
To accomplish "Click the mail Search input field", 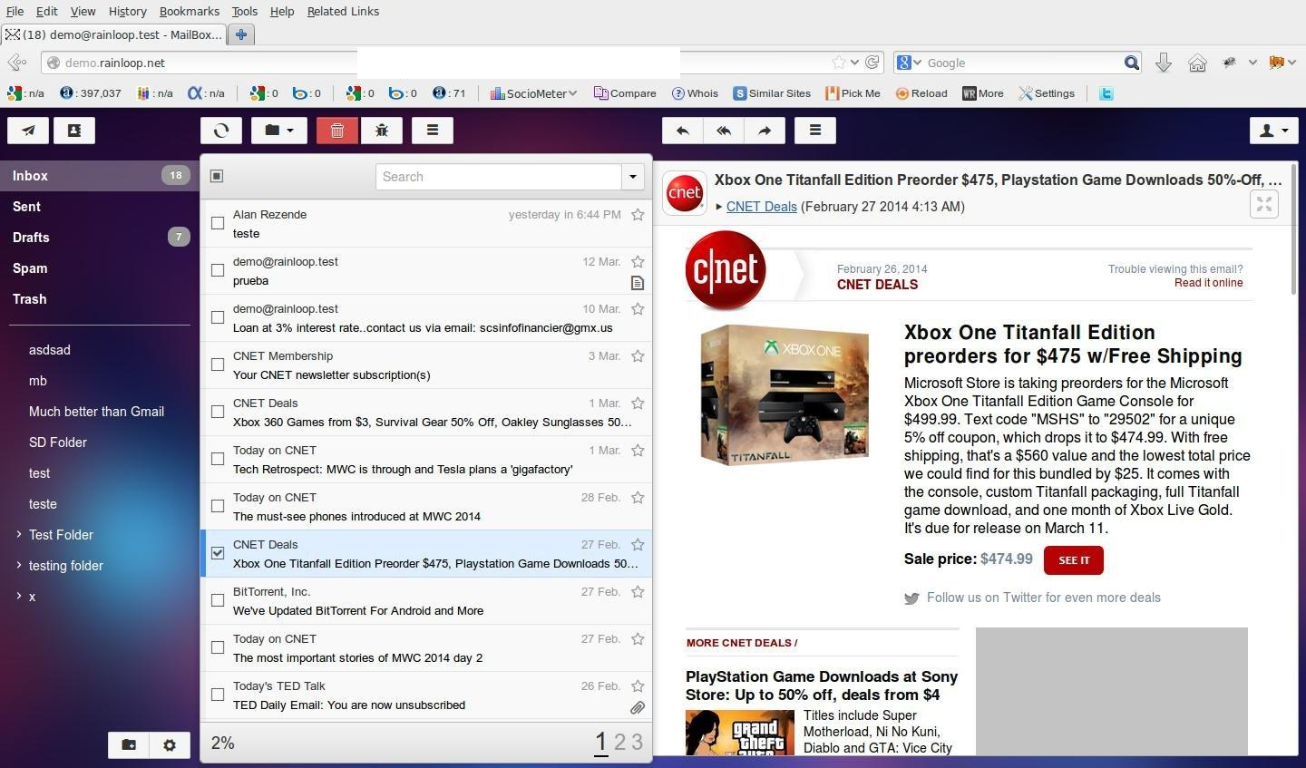I will 499,177.
